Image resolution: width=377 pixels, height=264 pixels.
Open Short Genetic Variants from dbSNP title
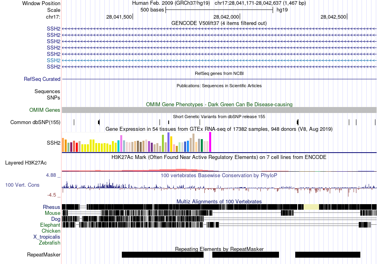pyautogui.click(x=219, y=117)
